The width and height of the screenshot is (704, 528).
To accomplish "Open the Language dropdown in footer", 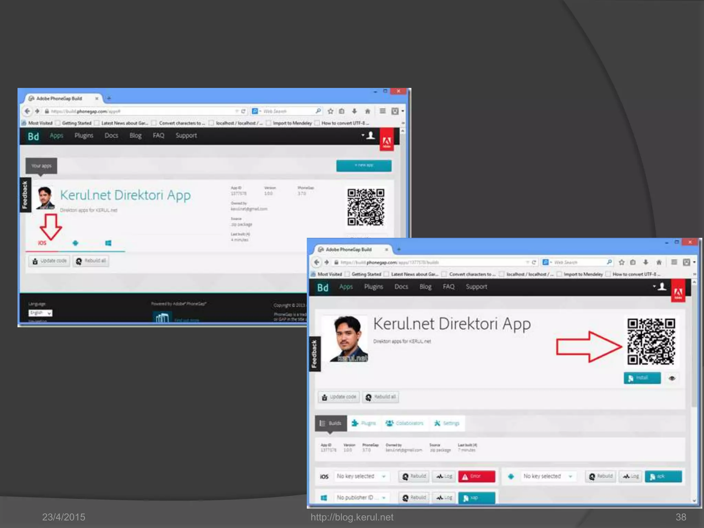I will click(40, 313).
